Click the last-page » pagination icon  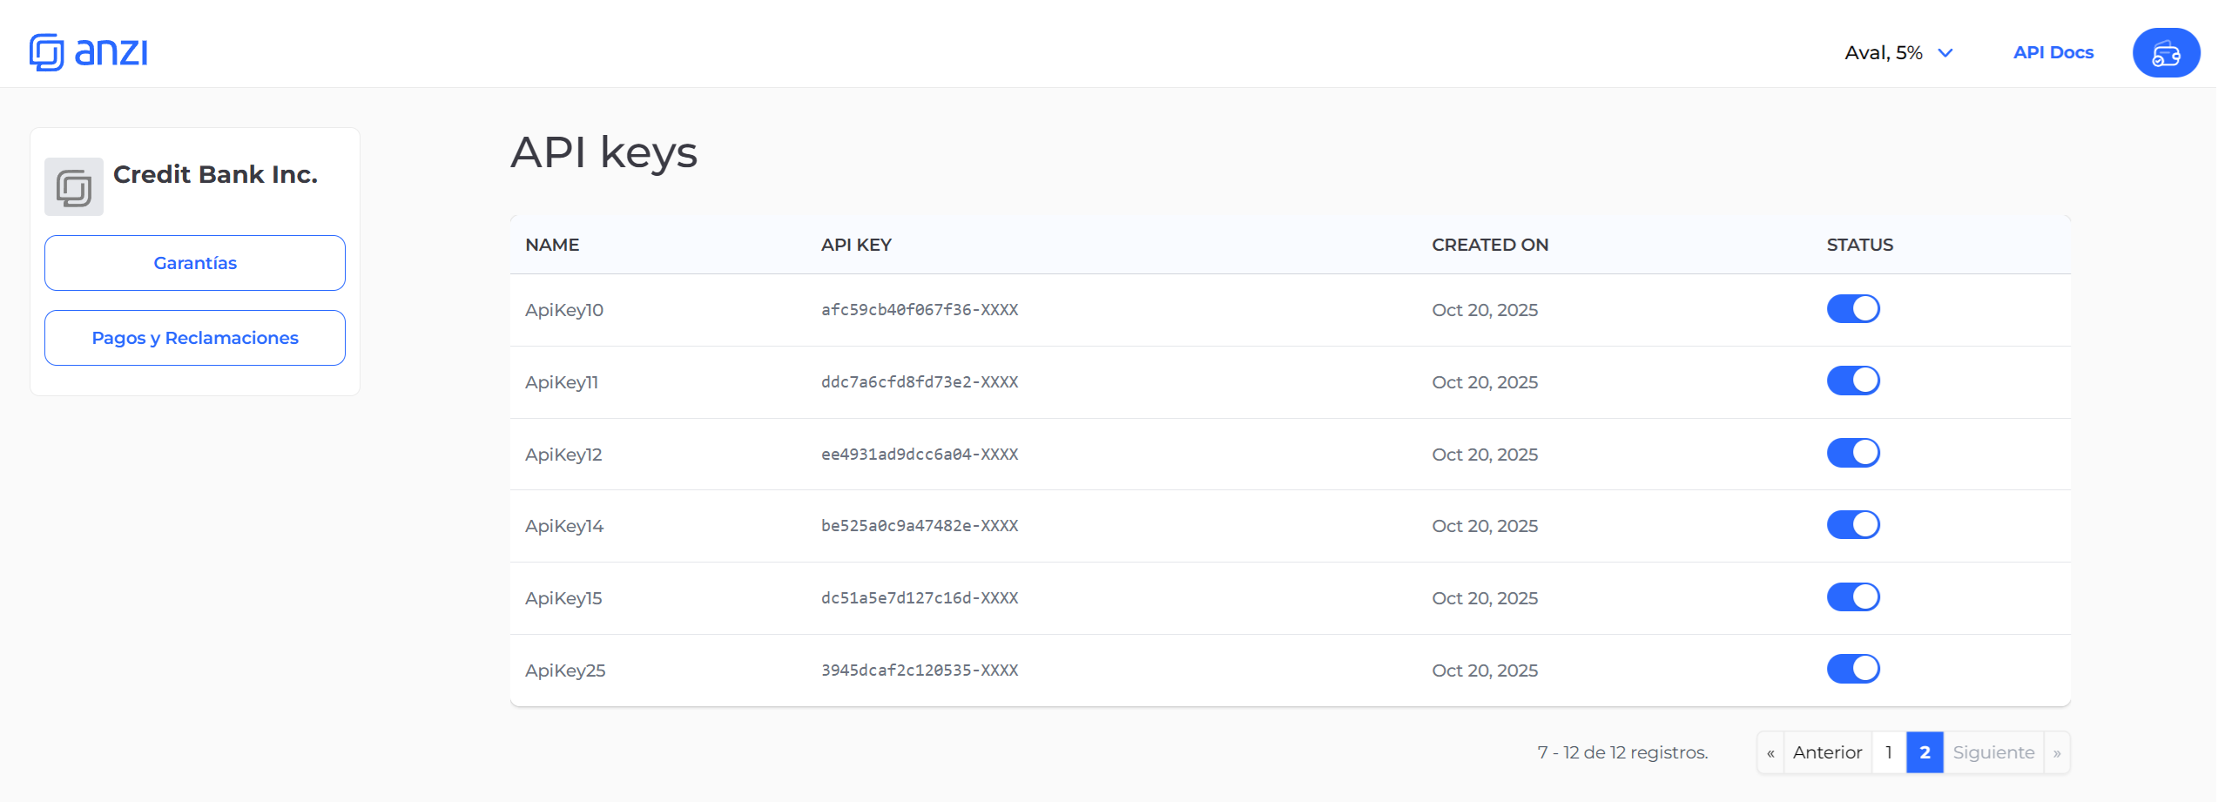click(2057, 751)
